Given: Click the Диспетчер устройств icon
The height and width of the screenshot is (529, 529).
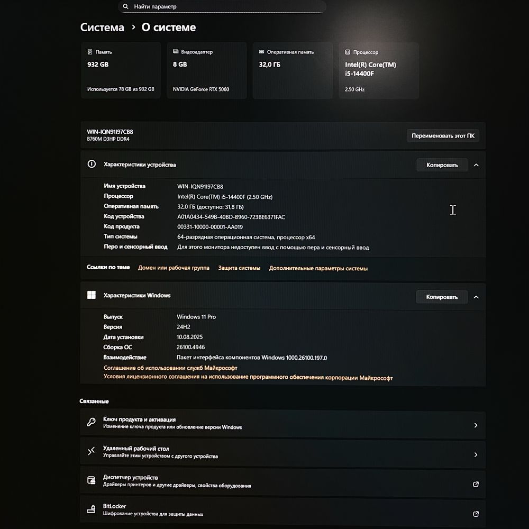Looking at the screenshot, I should click(x=91, y=480).
